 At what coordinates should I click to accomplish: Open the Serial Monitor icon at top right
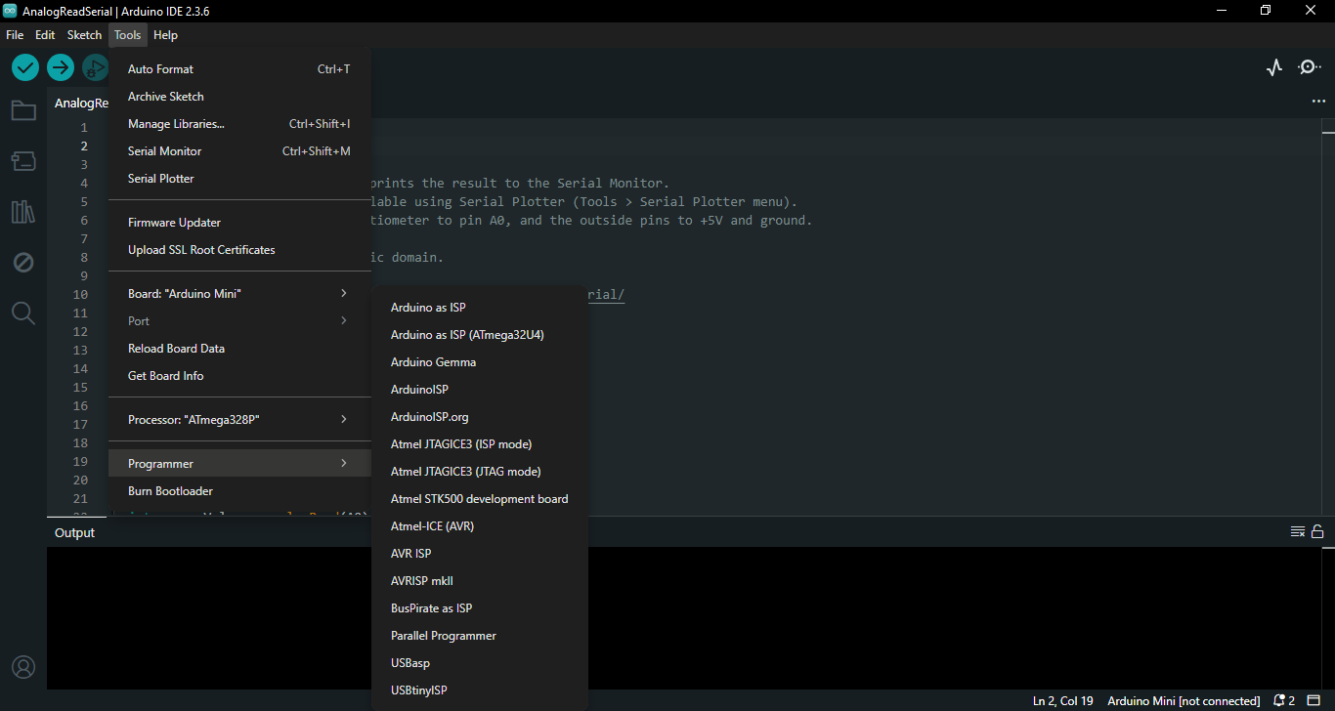click(1309, 67)
